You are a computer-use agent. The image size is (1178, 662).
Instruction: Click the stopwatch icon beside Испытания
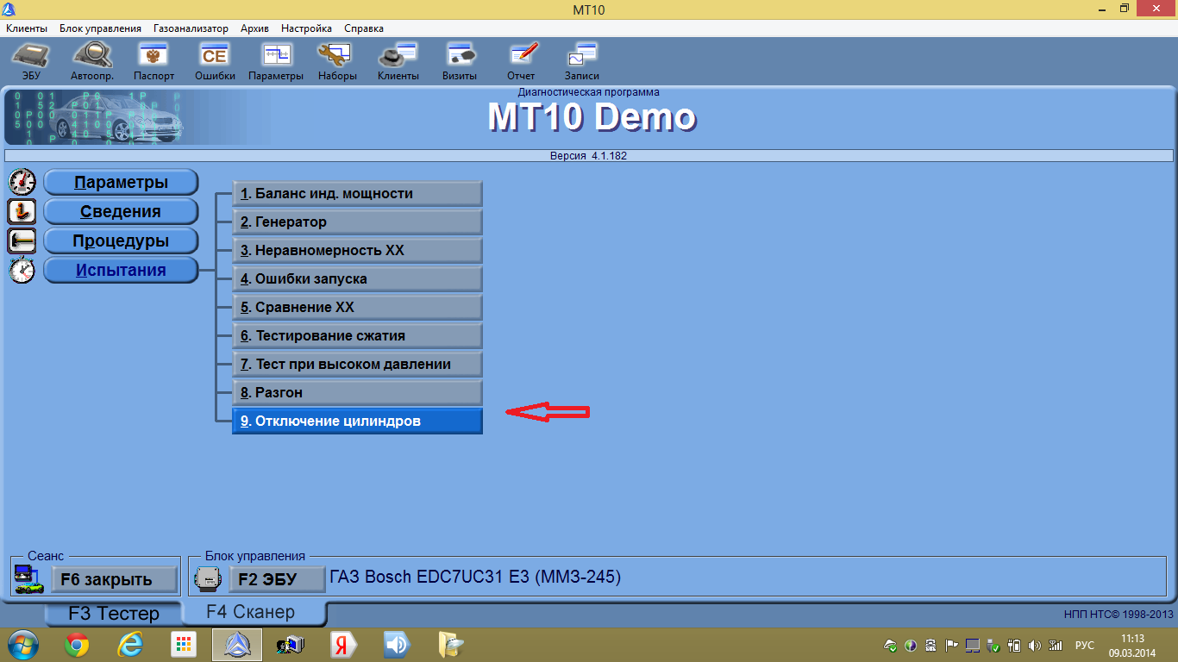22,270
